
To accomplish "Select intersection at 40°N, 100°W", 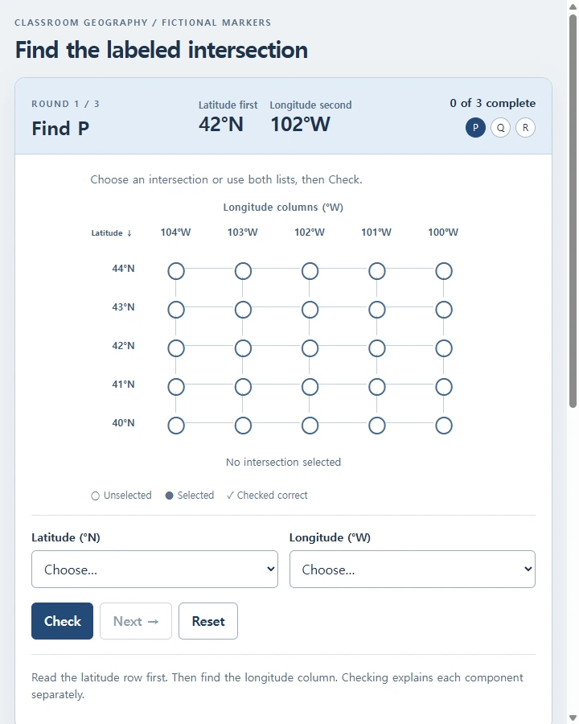I will coord(444,426).
